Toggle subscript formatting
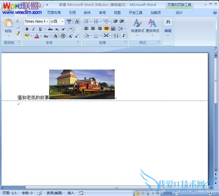Viewport: 219px width, 196px height. 57,29
